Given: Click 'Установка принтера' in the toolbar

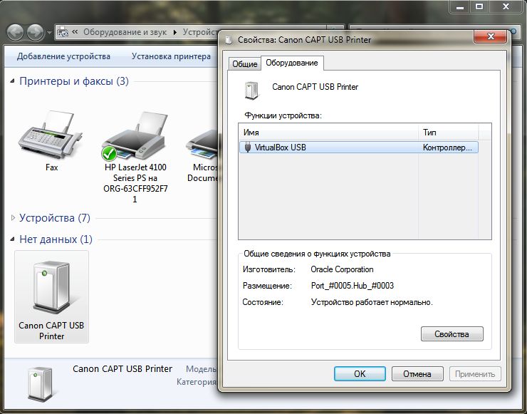Looking at the screenshot, I should (x=171, y=56).
